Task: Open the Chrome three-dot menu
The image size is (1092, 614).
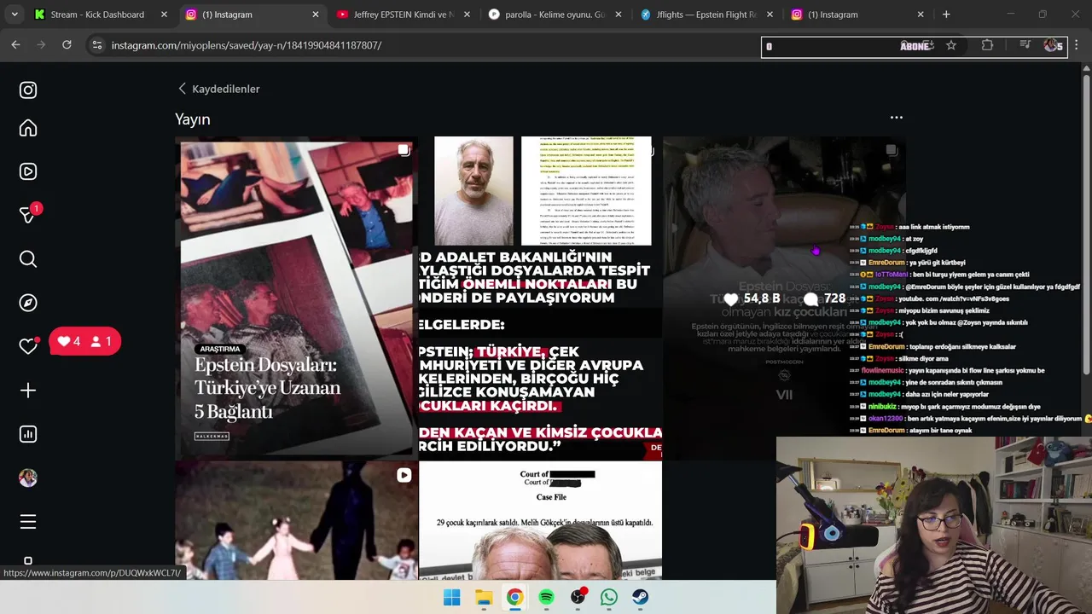Action: tap(1077, 45)
